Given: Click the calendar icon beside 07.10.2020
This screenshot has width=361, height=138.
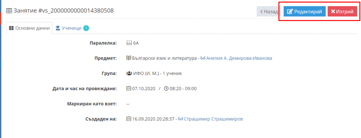Looking at the screenshot, I should coord(129,89).
